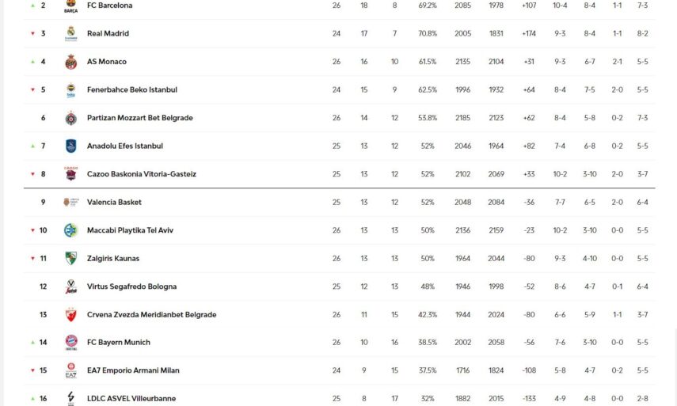Click the FC Barcelona club logo
This screenshot has height=406, width=677.
pyautogui.click(x=70, y=6)
